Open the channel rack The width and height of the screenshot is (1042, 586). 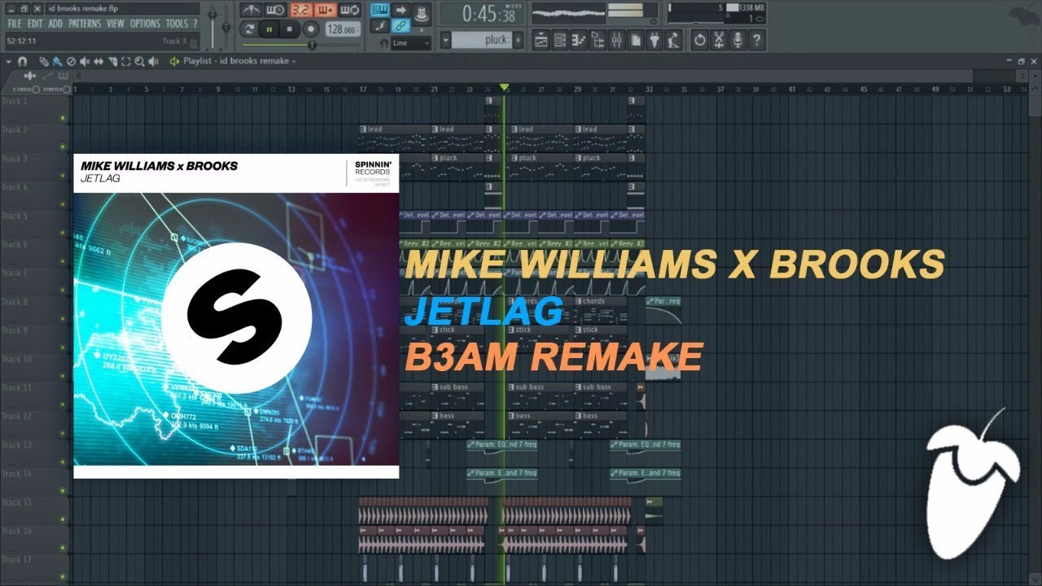coord(560,39)
